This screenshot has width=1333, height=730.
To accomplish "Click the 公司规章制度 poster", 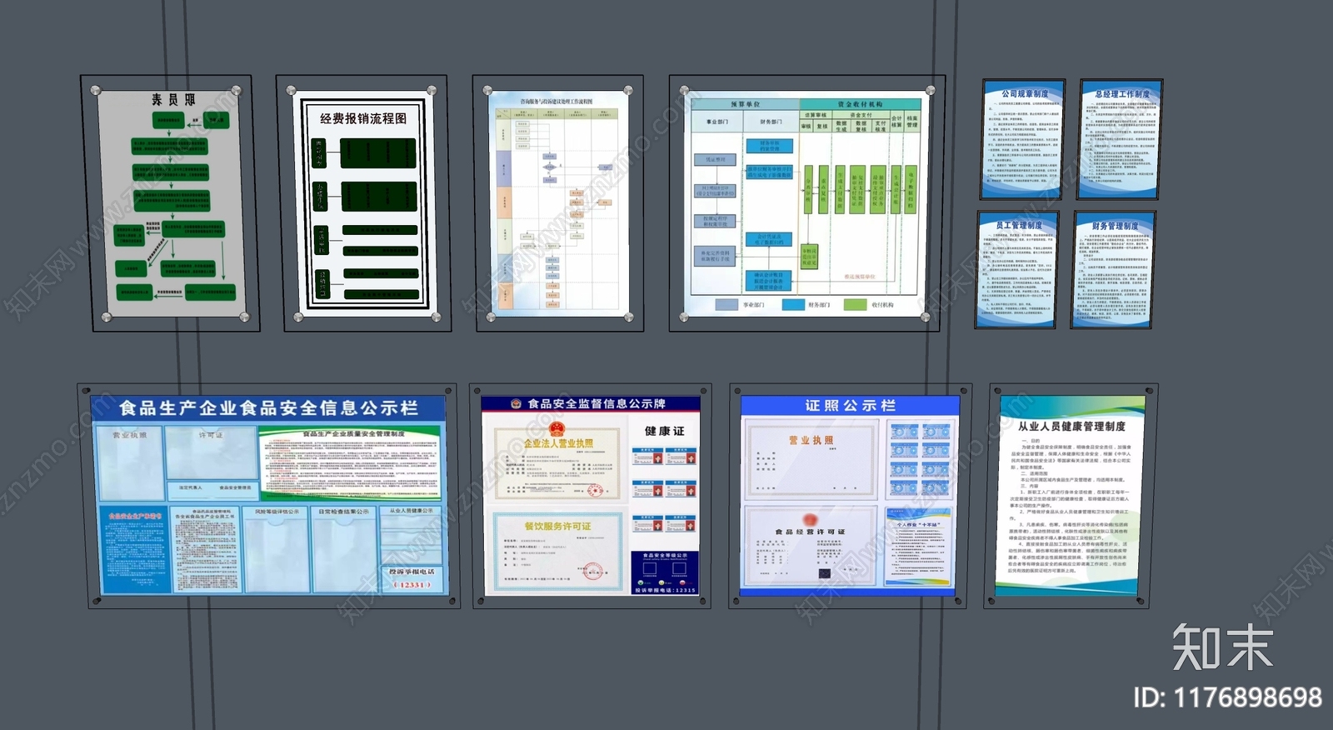I will click(1022, 138).
